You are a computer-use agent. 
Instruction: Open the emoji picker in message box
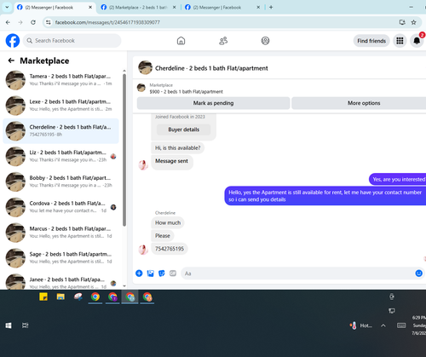(418, 274)
